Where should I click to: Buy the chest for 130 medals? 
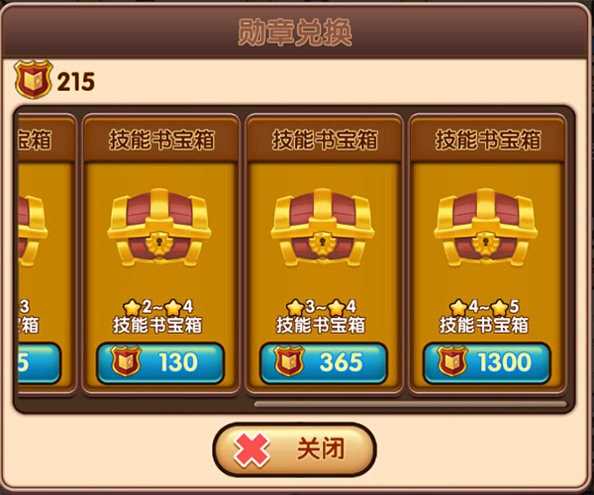(x=160, y=362)
